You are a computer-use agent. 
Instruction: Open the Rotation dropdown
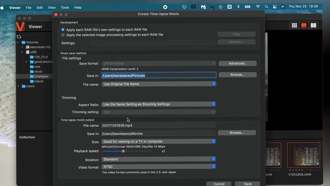point(159,159)
